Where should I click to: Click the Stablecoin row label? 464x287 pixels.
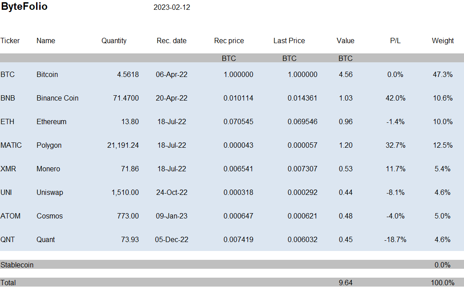click(17, 265)
